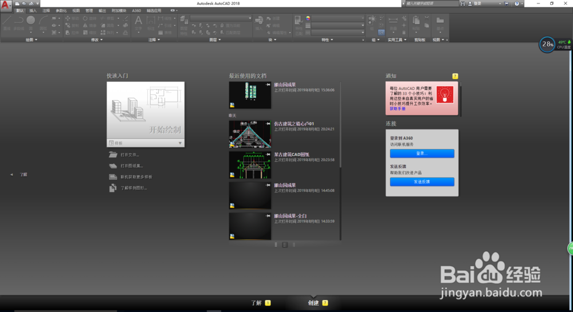Click the Scale (缩放) tool
The image size is (573, 312).
click(x=89, y=33)
